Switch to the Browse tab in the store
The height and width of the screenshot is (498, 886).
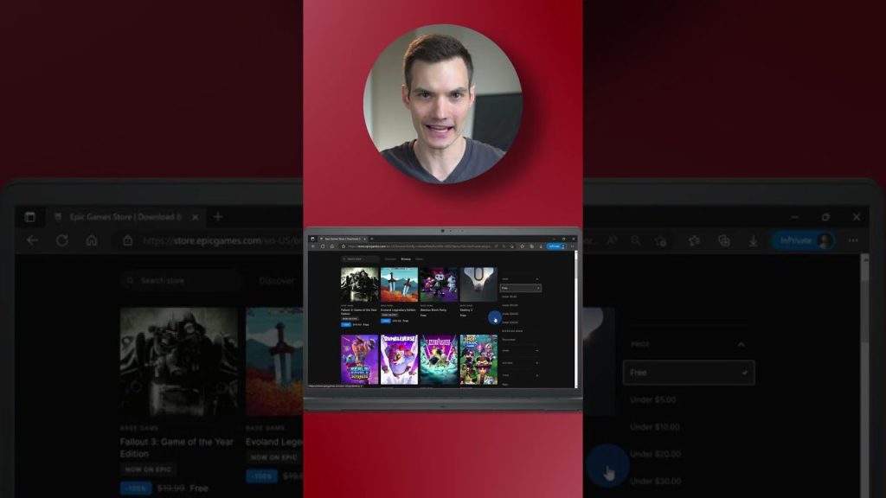coord(406,259)
